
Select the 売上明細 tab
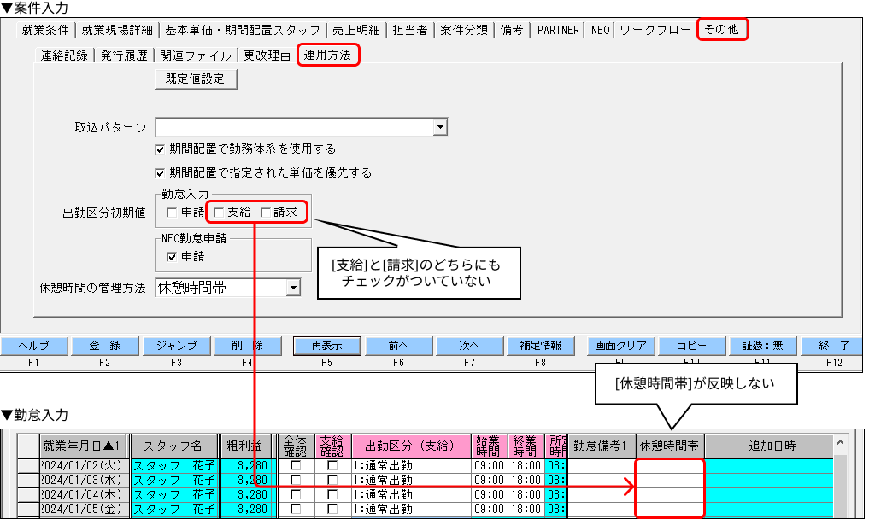(356, 30)
